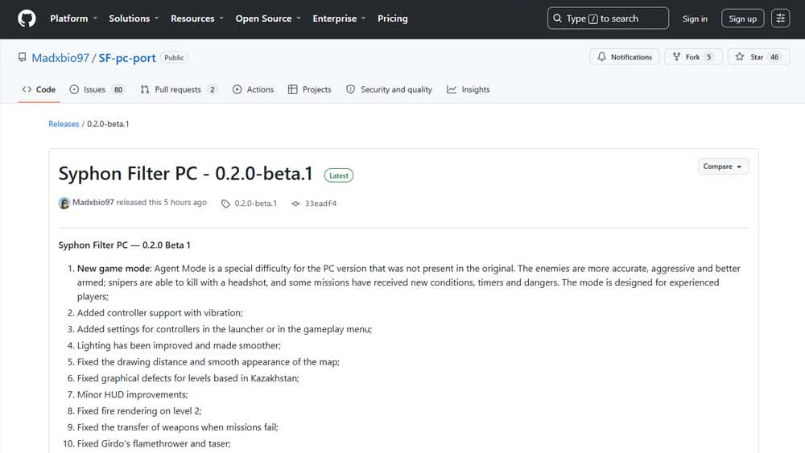Click 'released this 5 hours ago' text
The width and height of the screenshot is (805, 453).
tap(161, 202)
